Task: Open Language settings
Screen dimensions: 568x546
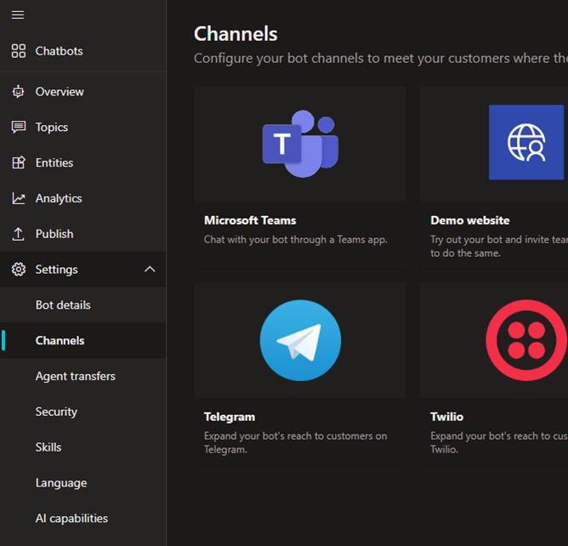Action: pos(61,483)
